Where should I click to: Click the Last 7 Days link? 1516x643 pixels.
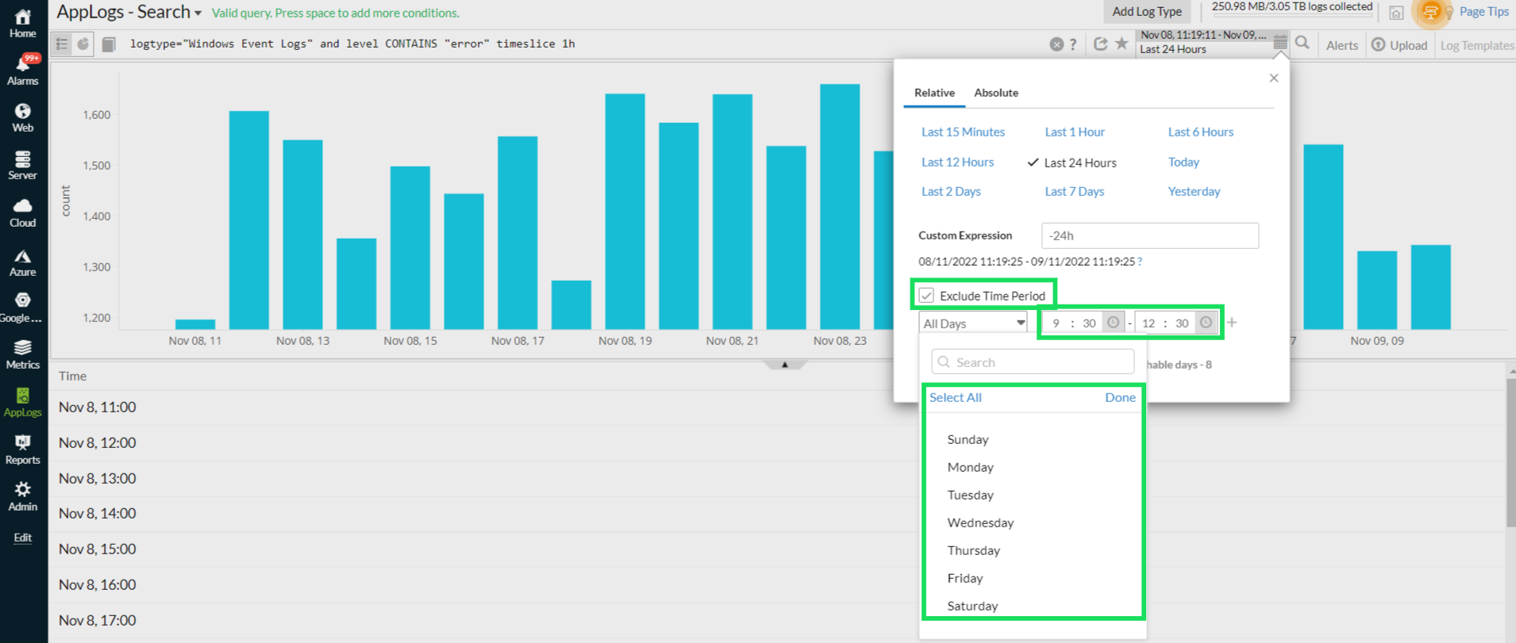pyautogui.click(x=1074, y=192)
